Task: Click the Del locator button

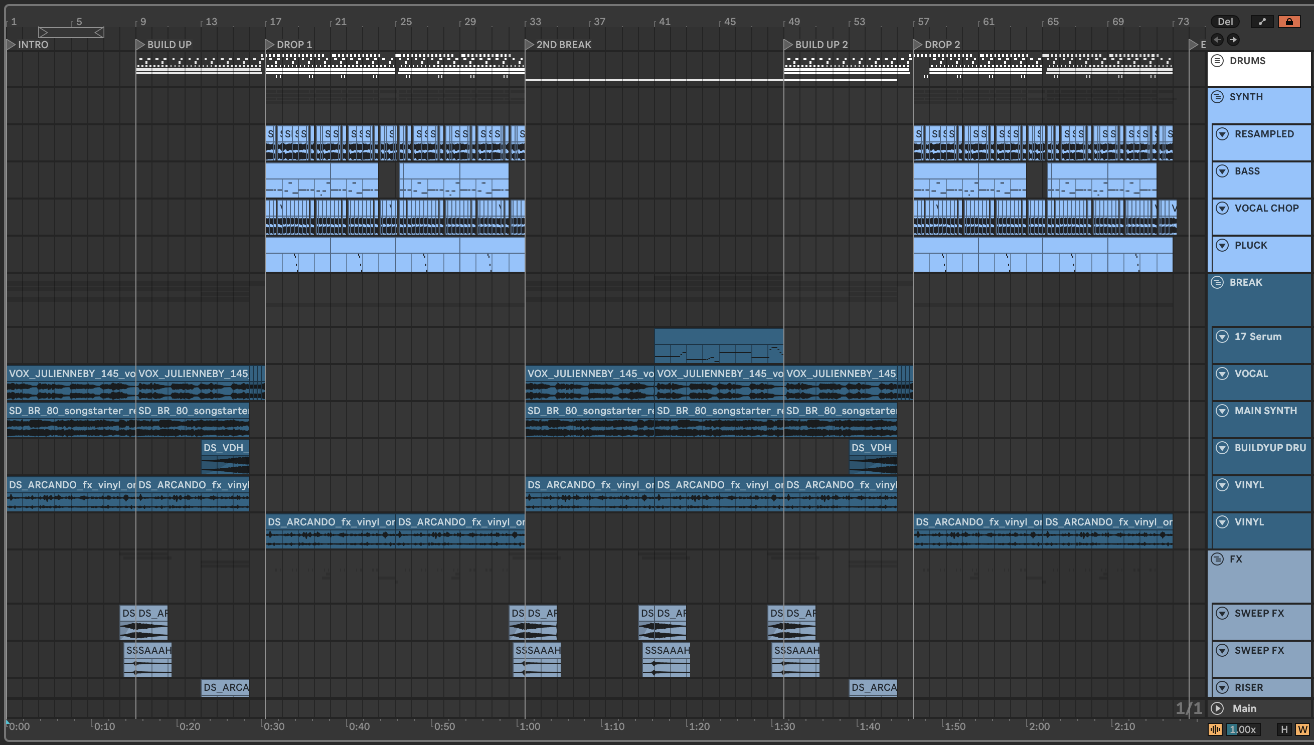Action: 1224,22
